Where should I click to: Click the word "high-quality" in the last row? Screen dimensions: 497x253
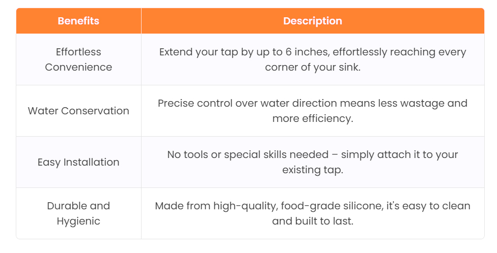pyautogui.click(x=241, y=206)
